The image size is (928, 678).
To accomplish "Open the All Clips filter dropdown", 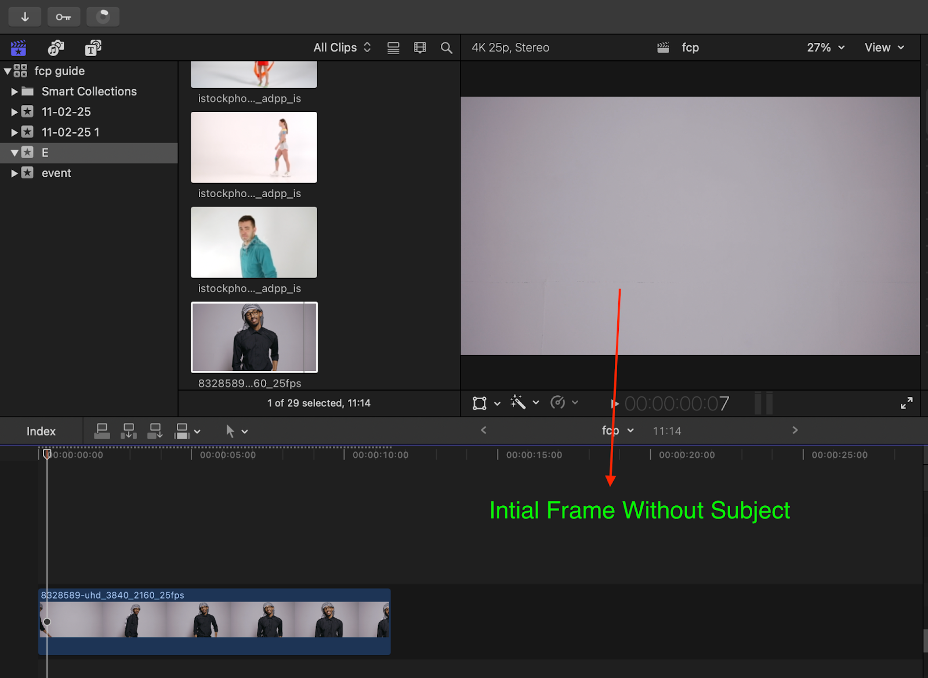I will tap(342, 48).
